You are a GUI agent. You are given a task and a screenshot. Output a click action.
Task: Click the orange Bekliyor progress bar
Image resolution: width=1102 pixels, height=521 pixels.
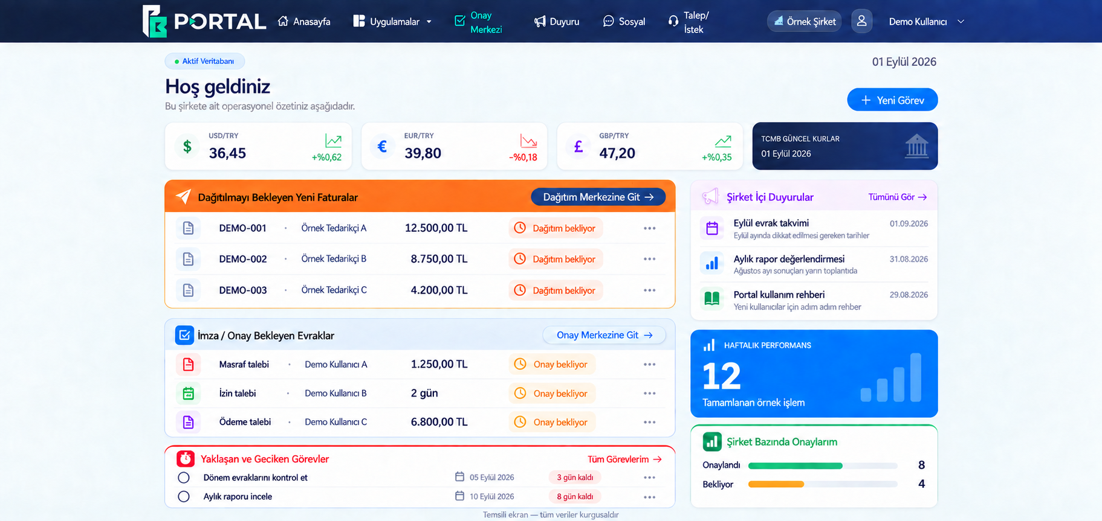tap(776, 484)
